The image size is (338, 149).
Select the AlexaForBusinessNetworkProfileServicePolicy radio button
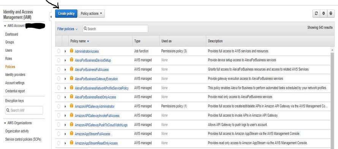tap(58, 88)
